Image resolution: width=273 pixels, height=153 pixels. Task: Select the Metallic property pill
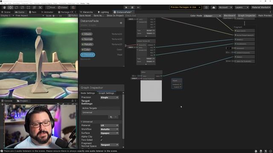coord(87,44)
